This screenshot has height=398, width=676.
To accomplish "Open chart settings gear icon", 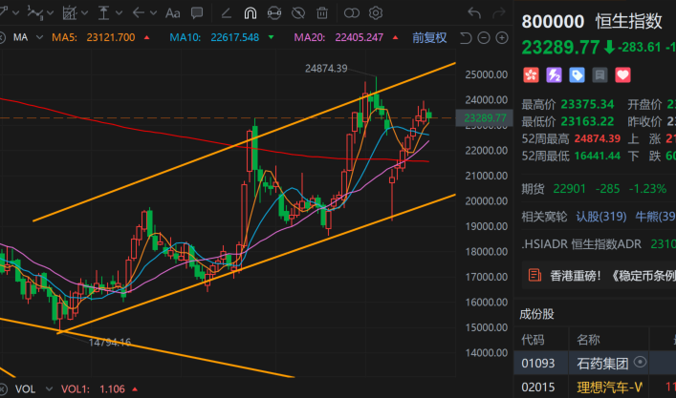I will pyautogui.click(x=376, y=13).
